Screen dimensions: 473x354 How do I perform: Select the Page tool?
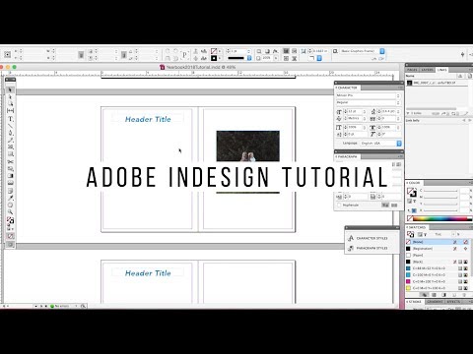[10, 104]
